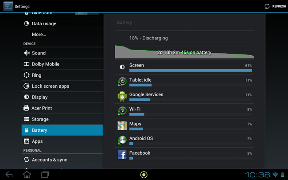The width and height of the screenshot is (288, 180).
Task: Open Acer Print settings
Action: 62,108
